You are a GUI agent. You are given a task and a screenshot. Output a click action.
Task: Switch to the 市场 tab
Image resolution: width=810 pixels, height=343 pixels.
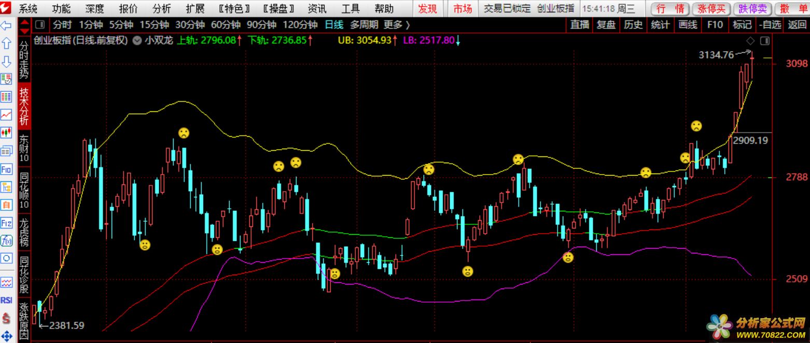pos(463,8)
